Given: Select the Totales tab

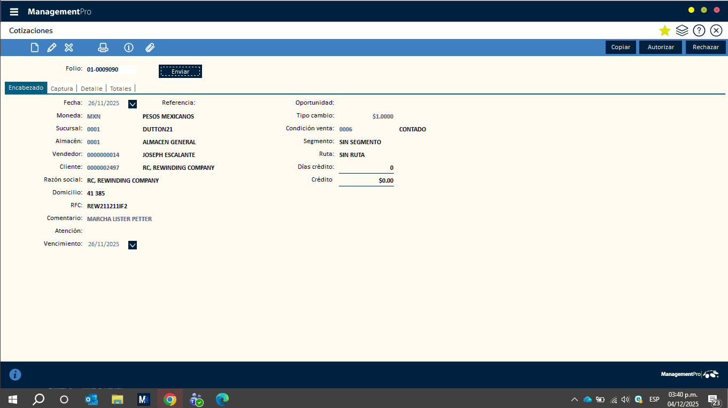Looking at the screenshot, I should coord(120,89).
